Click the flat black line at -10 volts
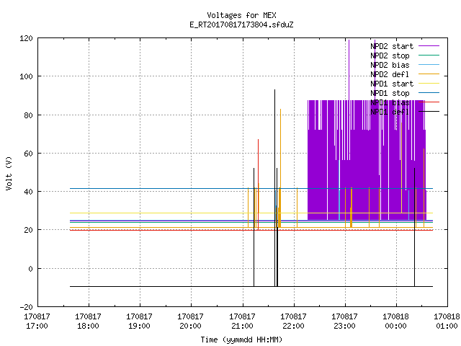Viewport: 461px width, 346px height. coord(251,286)
